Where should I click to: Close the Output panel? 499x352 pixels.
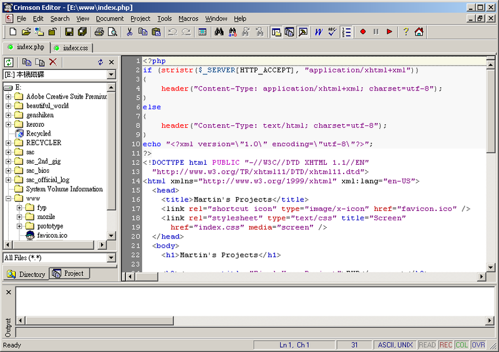(x=9, y=292)
